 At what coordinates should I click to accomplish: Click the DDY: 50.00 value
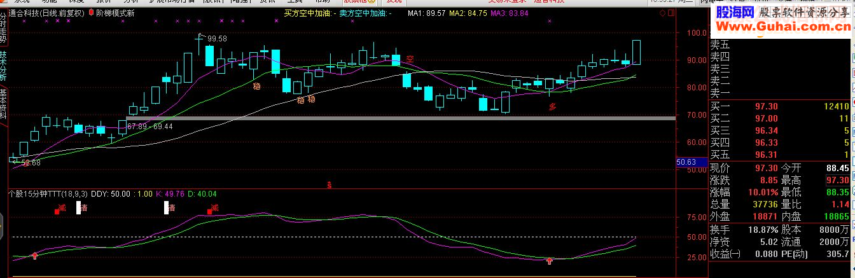(x=111, y=193)
